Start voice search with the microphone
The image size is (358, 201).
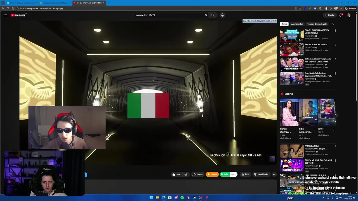(x=222, y=15)
